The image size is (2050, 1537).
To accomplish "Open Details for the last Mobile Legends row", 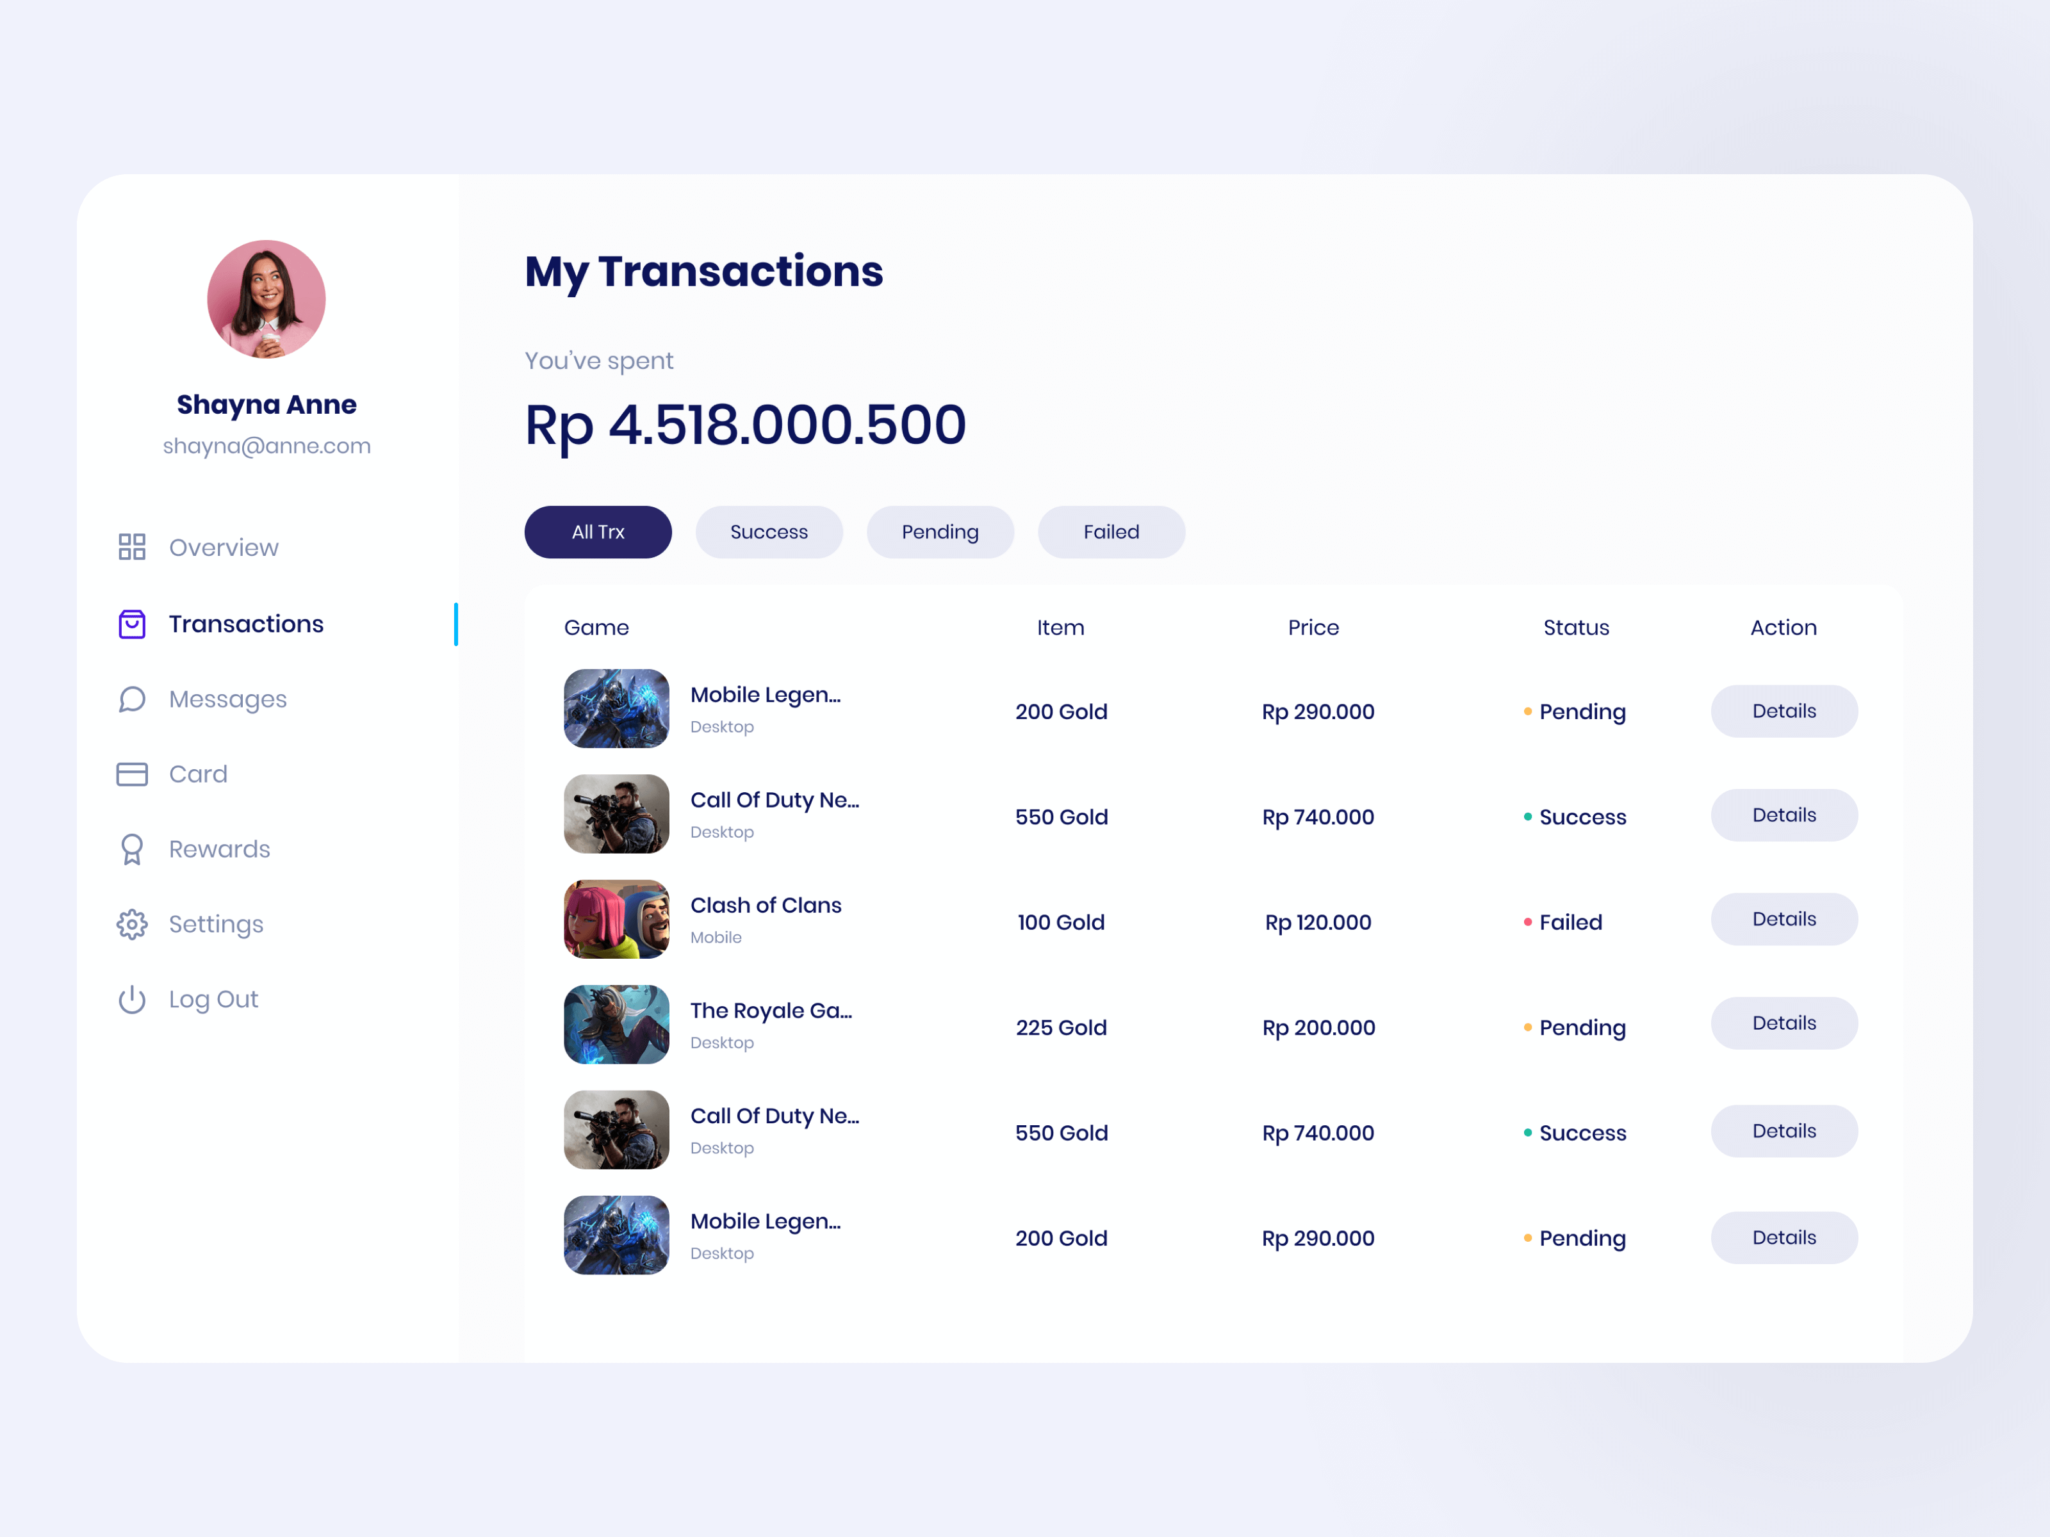I will [1784, 1238].
